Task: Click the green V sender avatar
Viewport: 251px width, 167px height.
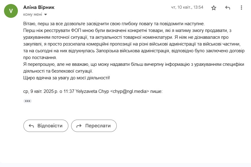Action: tap(11, 11)
